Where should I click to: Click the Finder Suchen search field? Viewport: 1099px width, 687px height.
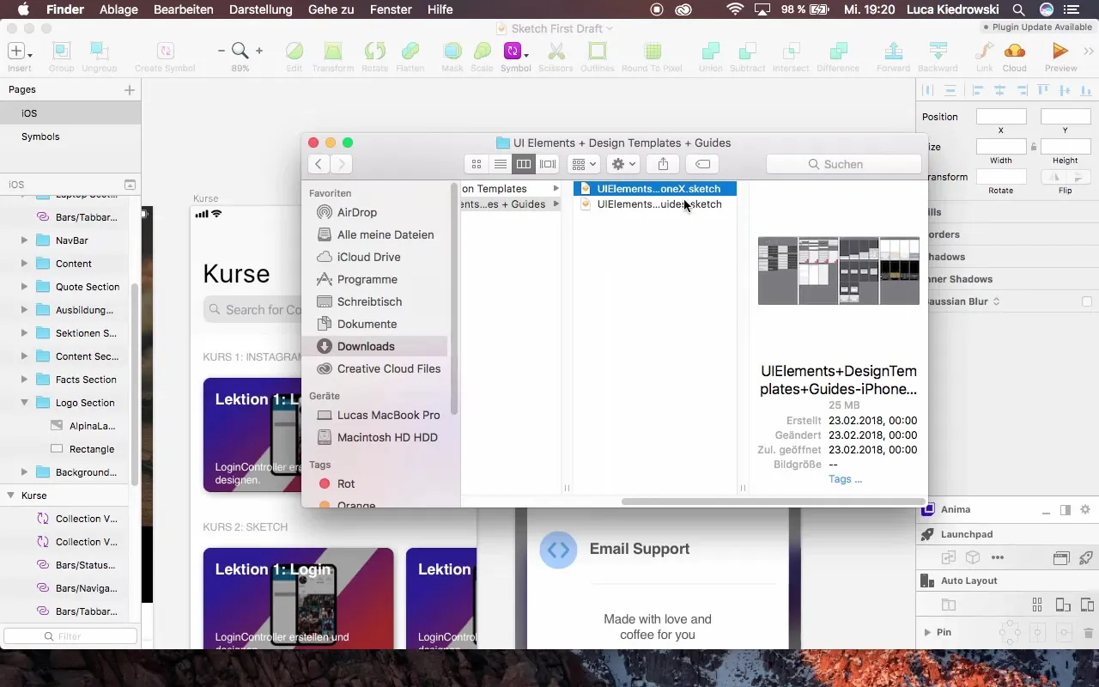click(x=843, y=164)
